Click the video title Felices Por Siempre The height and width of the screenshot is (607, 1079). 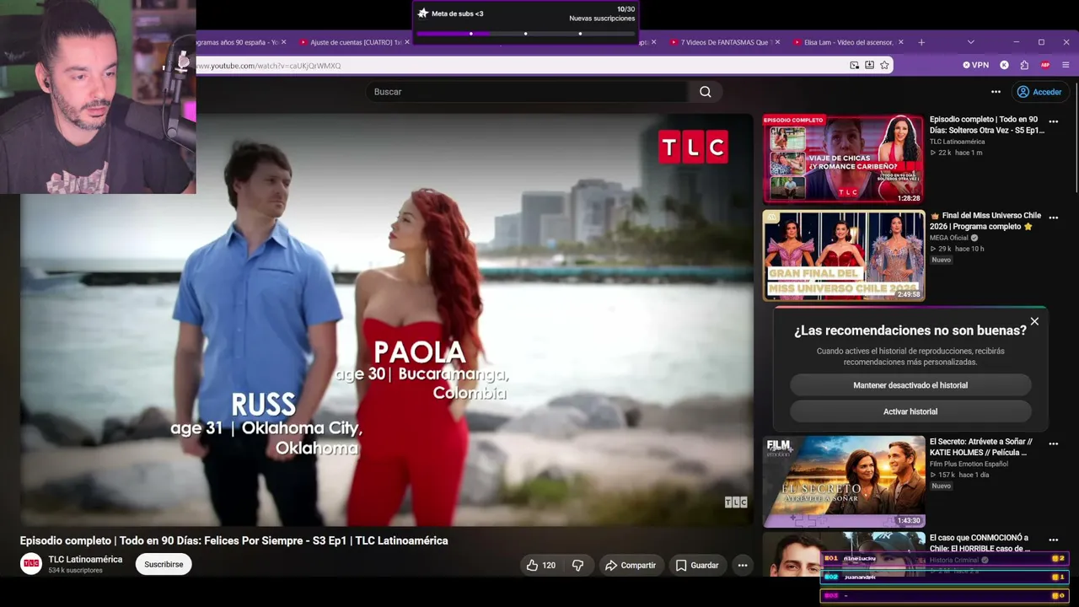(234, 540)
